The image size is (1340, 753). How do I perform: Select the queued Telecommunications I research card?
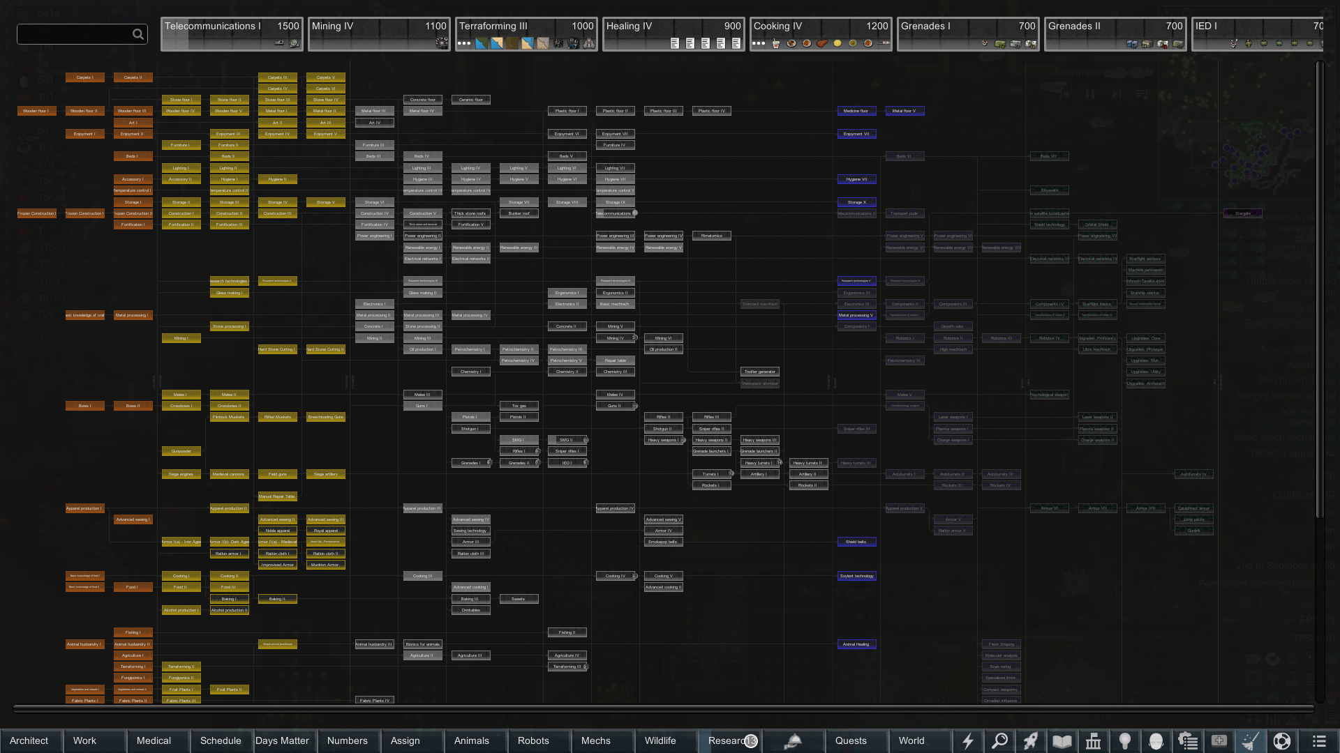click(x=232, y=33)
